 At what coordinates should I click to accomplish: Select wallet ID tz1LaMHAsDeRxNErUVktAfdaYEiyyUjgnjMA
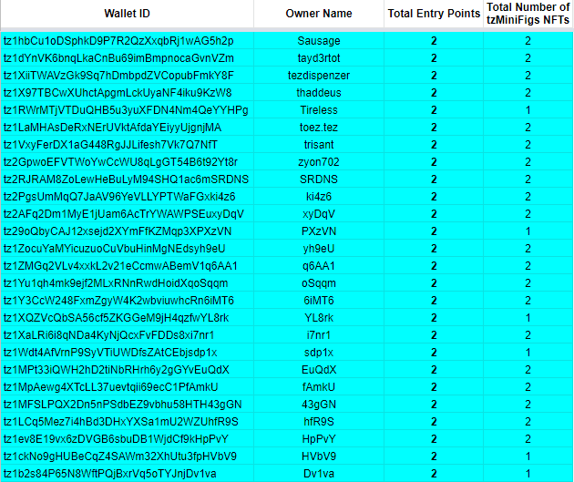(x=127, y=128)
